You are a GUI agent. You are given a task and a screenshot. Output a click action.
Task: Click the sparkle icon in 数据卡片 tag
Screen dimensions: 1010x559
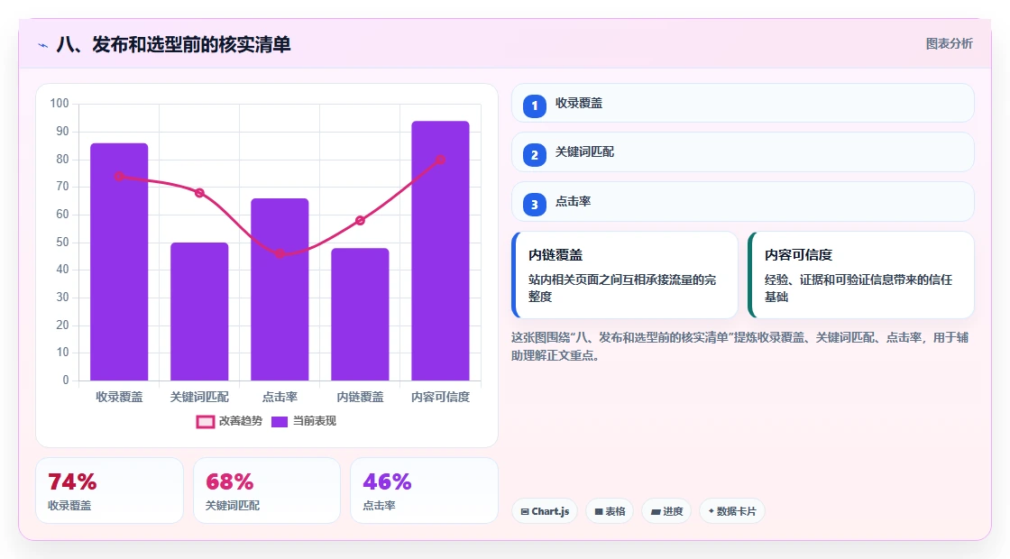click(x=712, y=510)
